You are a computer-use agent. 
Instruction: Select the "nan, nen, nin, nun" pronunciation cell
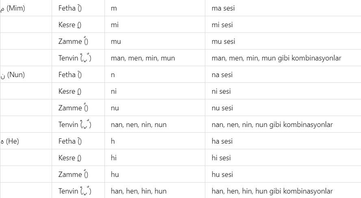pos(139,125)
